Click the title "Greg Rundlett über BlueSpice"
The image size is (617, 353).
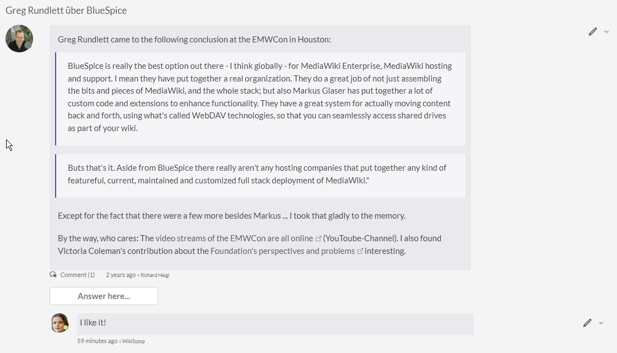[x=66, y=10]
